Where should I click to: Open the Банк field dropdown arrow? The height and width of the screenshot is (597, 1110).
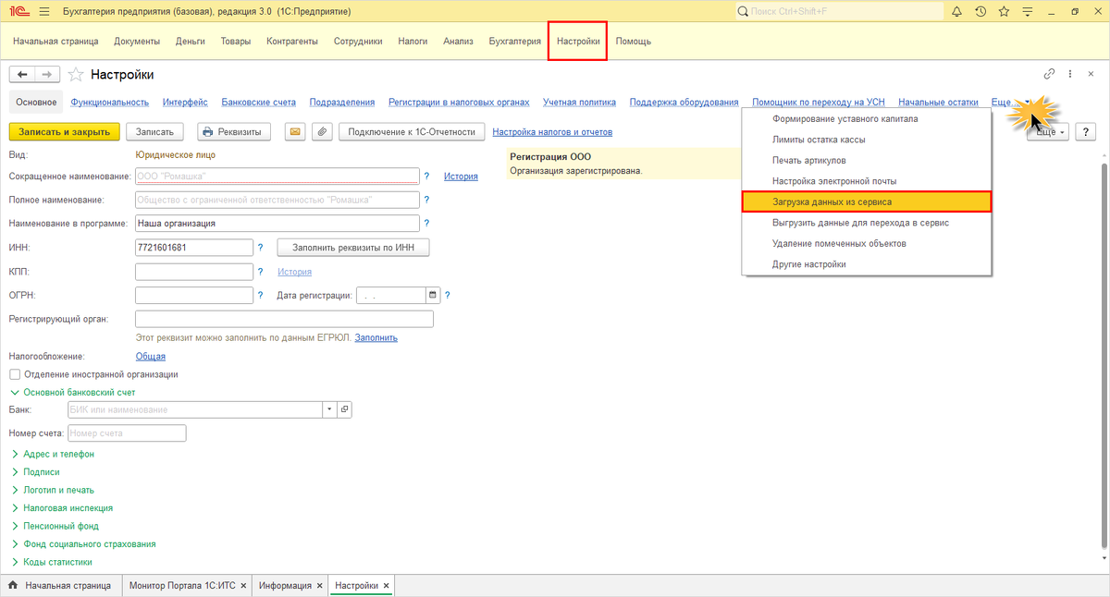click(329, 409)
